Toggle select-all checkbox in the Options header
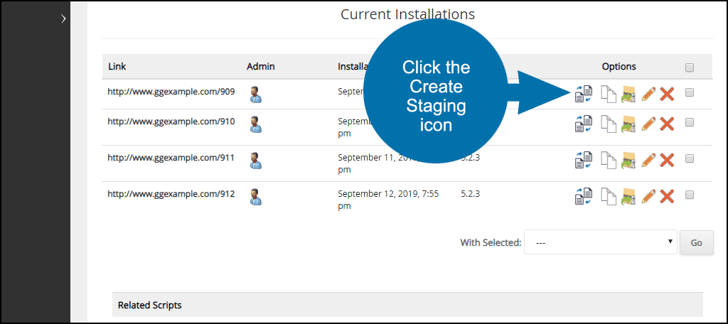This screenshot has width=728, height=324. [x=690, y=67]
